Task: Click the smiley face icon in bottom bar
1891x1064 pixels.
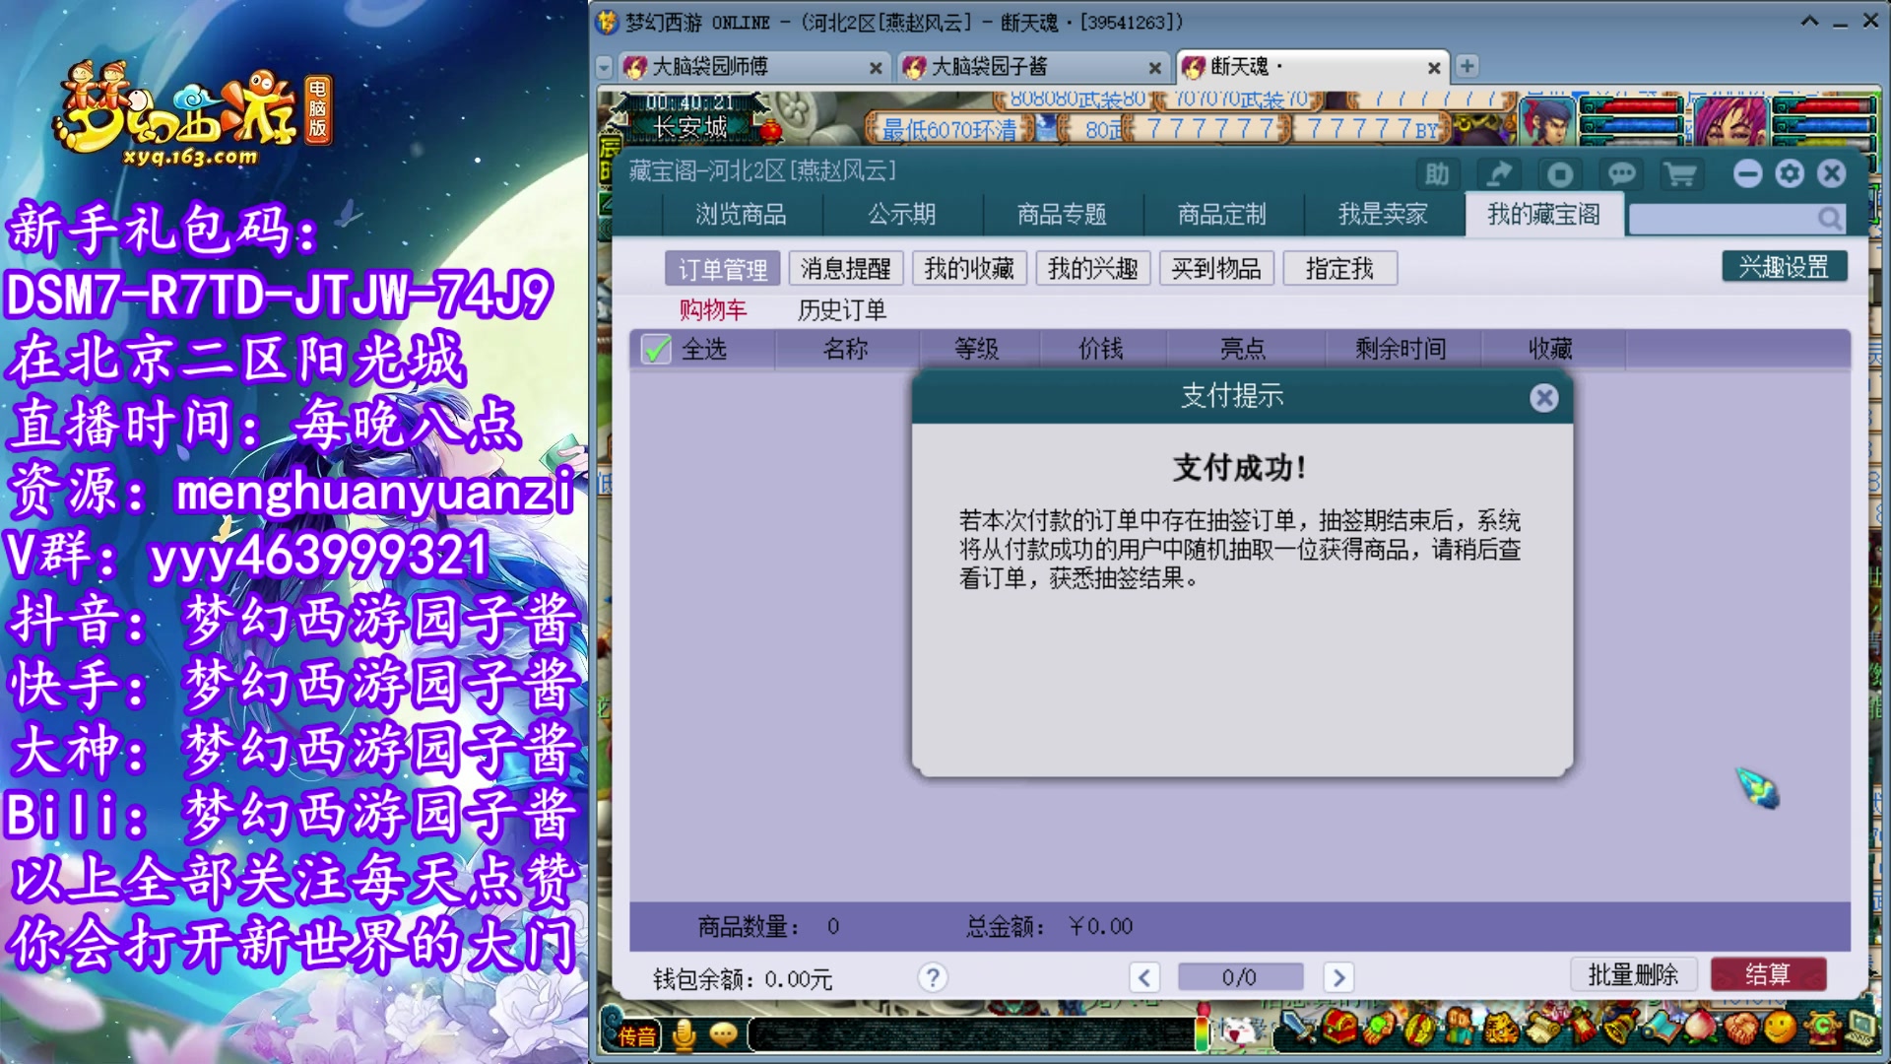Action: [1780, 1028]
